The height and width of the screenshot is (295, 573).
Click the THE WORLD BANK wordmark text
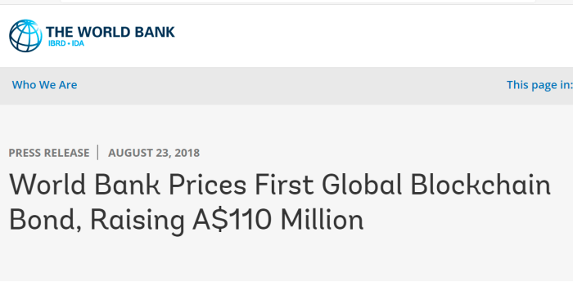[x=110, y=32]
